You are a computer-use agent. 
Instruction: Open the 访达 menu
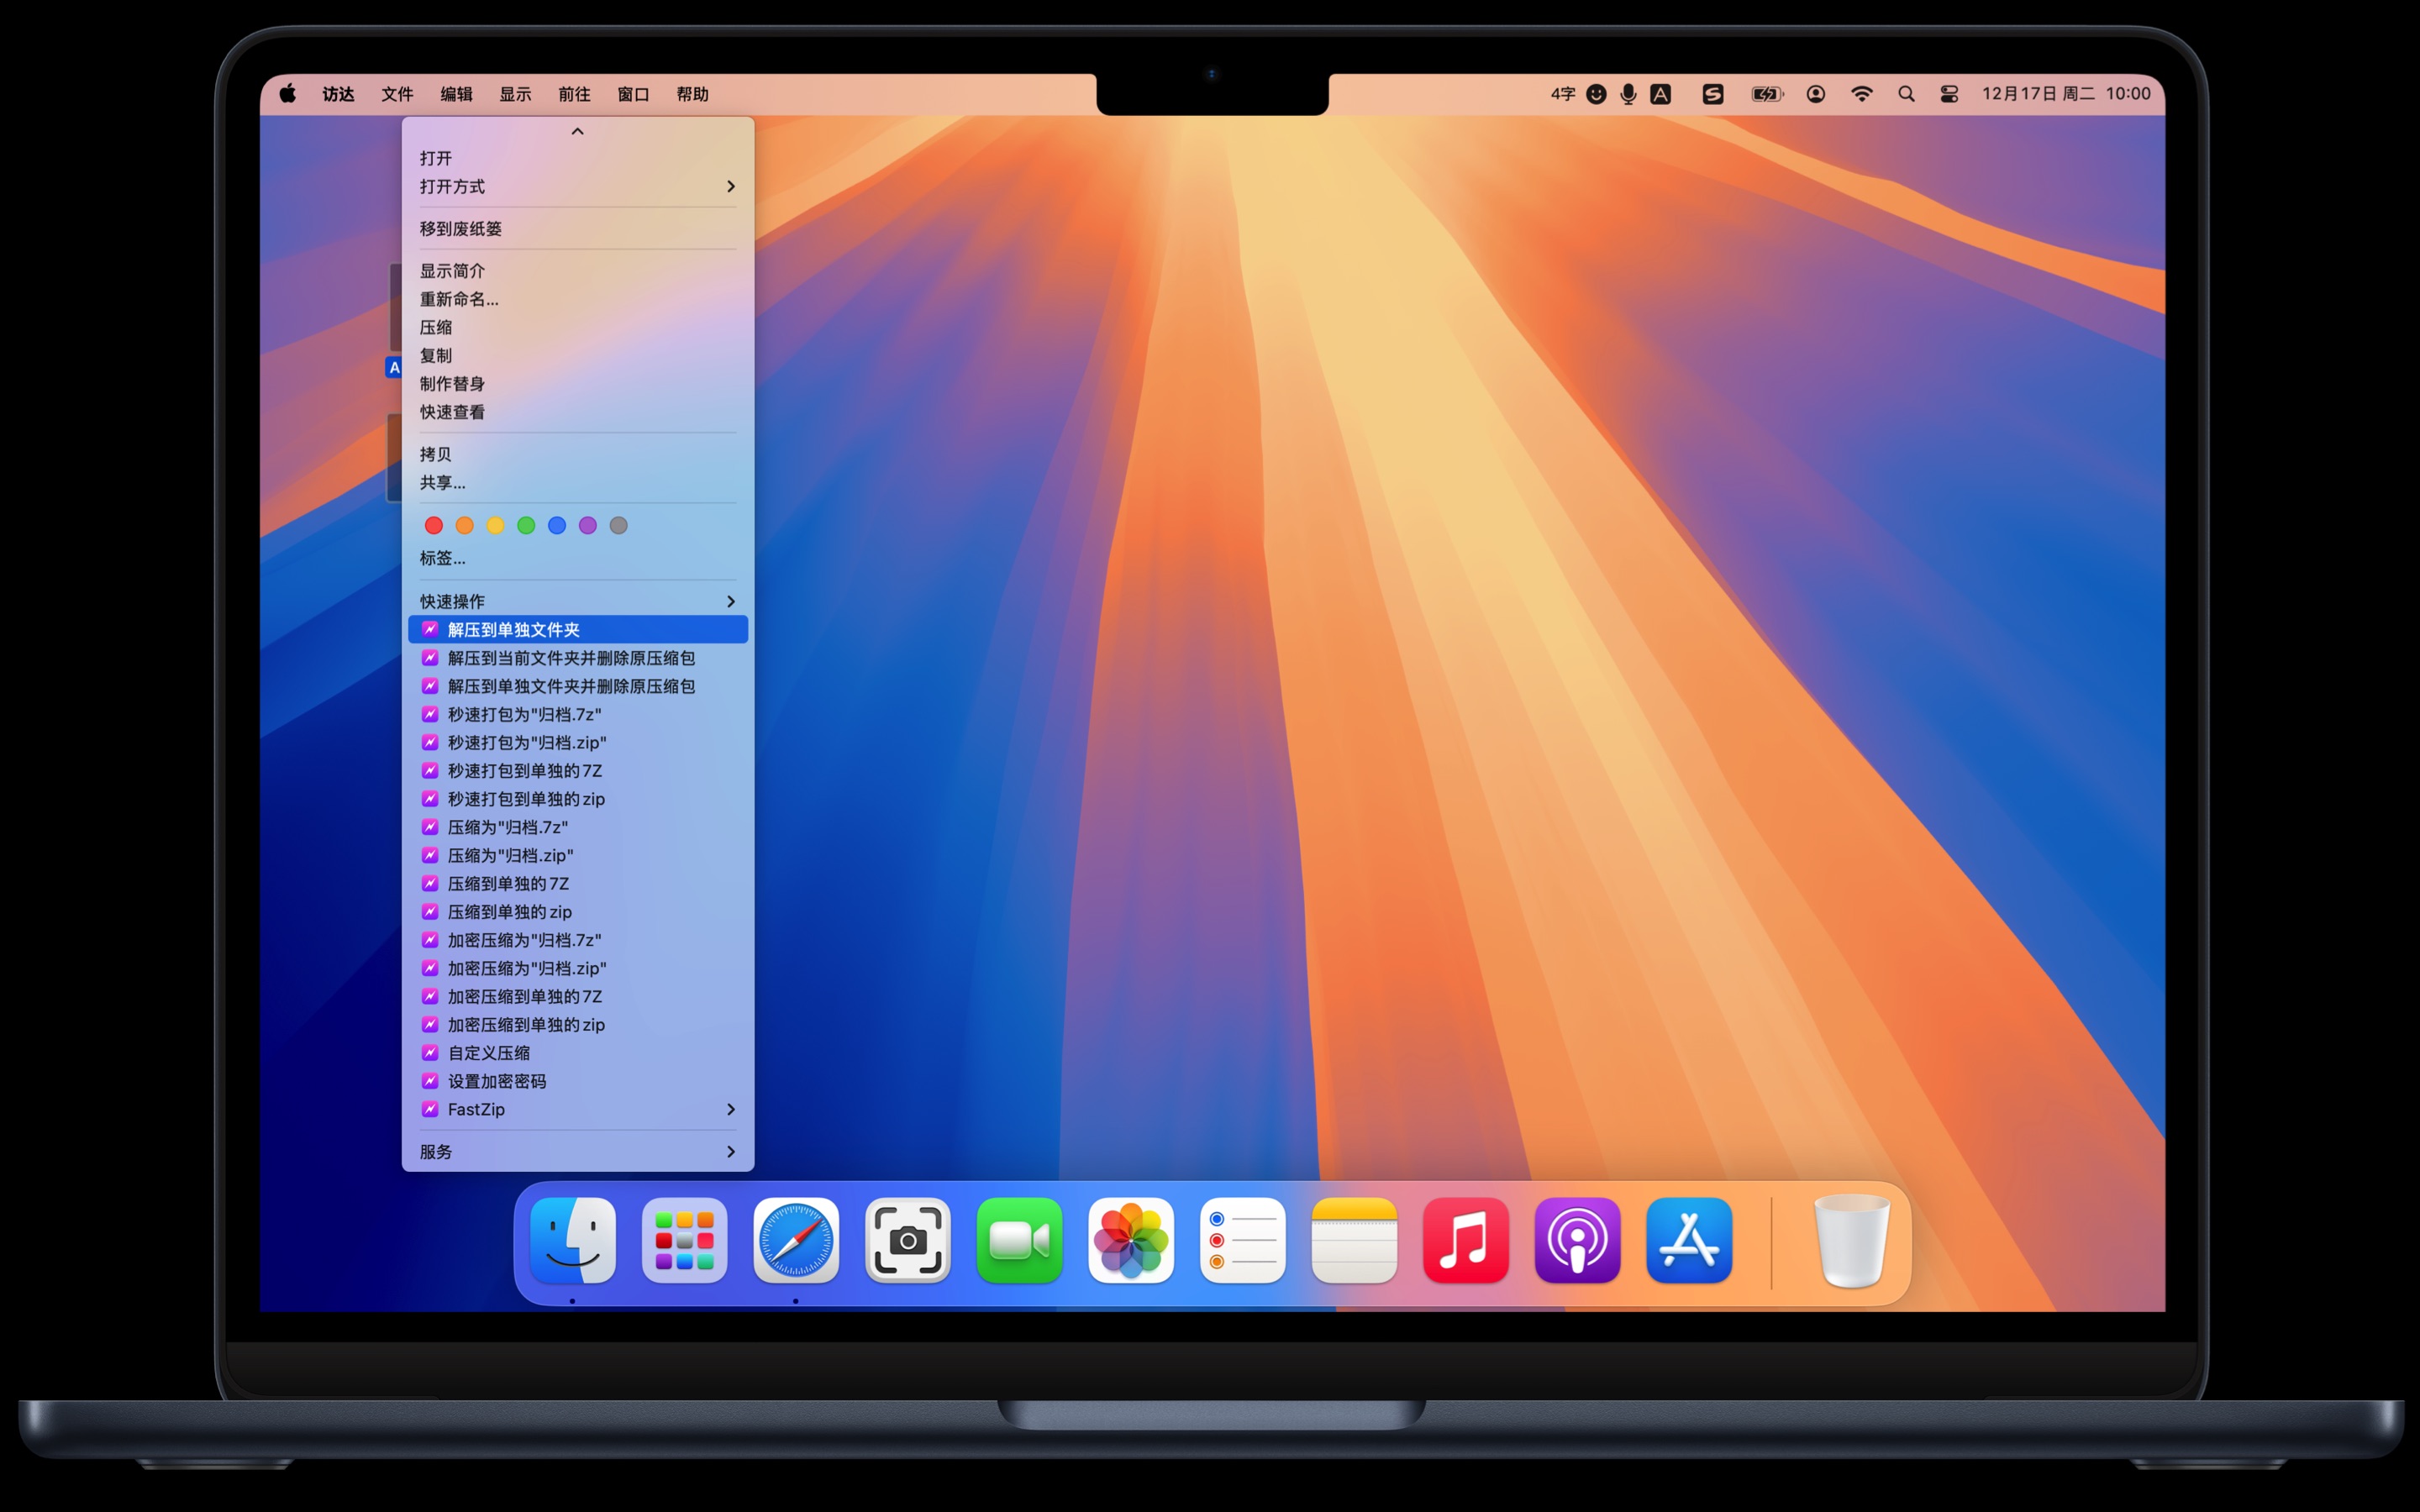338,94
